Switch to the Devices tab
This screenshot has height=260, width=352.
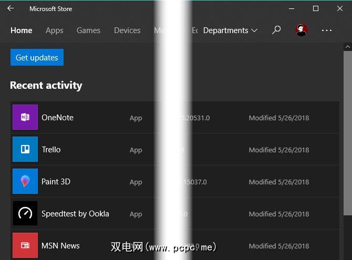click(127, 30)
